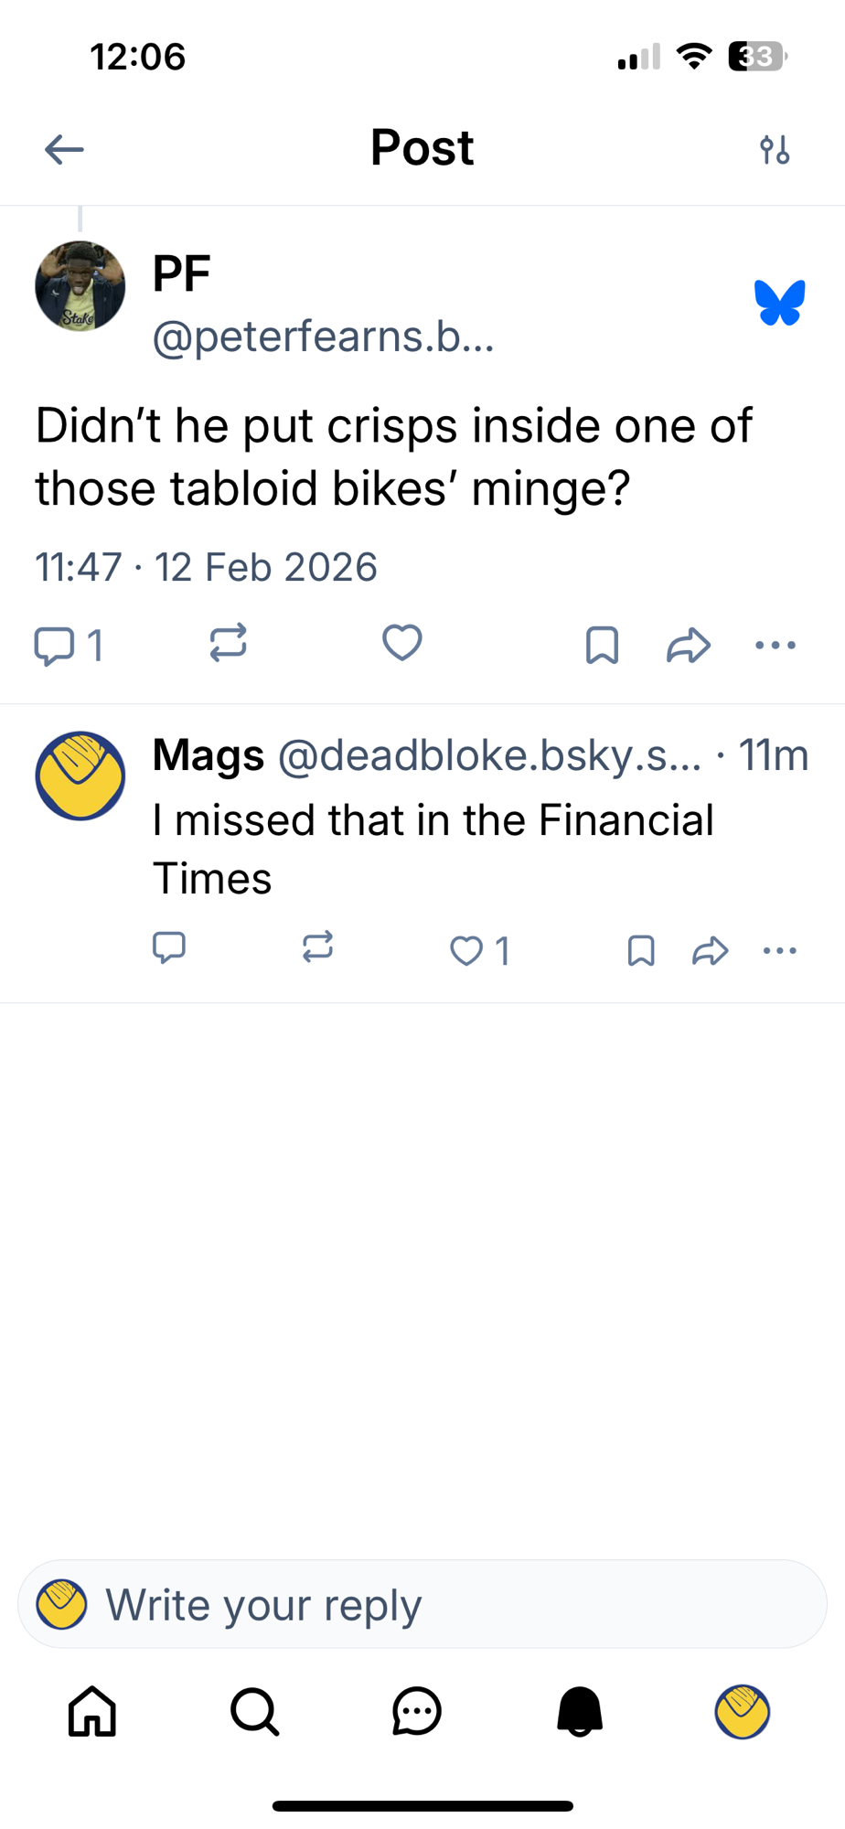Like PF's crisps post
This screenshot has height=1829, width=845.
pyautogui.click(x=401, y=643)
